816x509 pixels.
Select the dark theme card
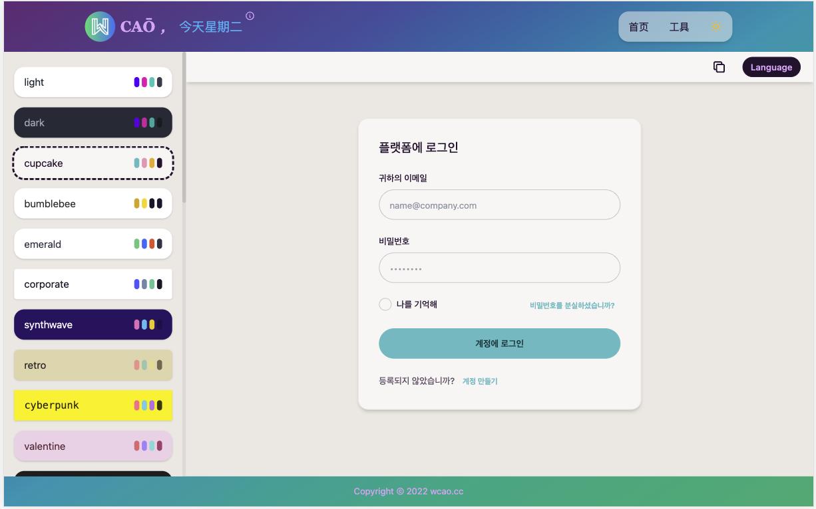pyautogui.click(x=93, y=122)
